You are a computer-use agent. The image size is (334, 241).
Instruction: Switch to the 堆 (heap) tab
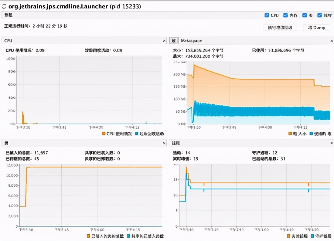point(174,41)
